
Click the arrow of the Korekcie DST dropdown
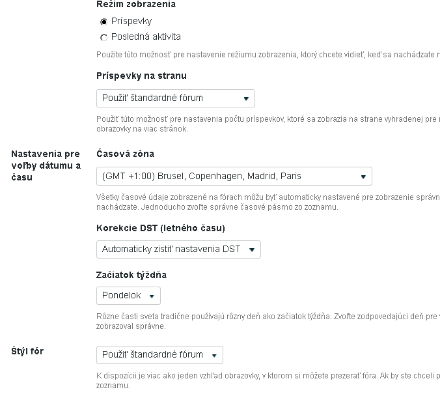coord(252,249)
